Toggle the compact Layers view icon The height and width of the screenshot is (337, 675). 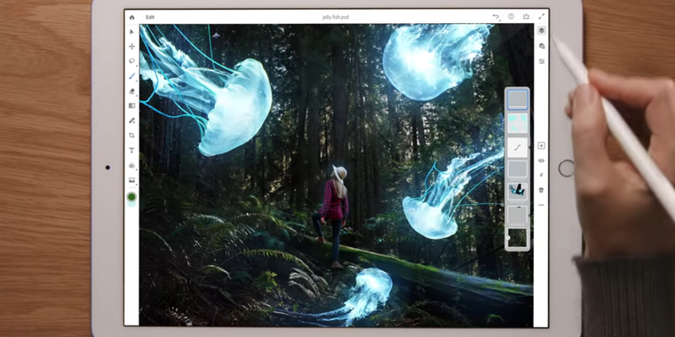(x=542, y=30)
